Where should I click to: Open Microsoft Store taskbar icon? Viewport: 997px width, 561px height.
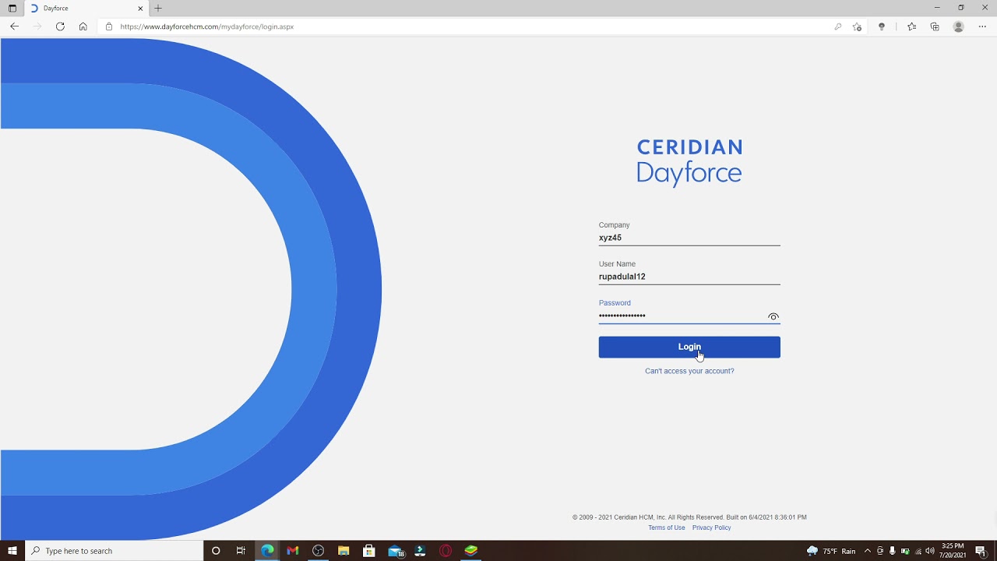[369, 551]
